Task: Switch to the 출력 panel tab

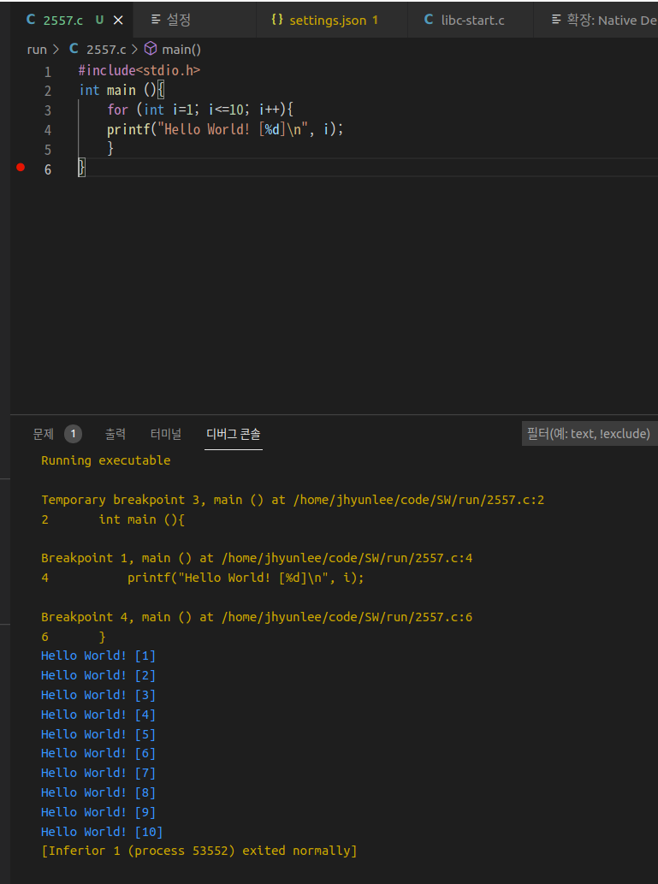Action: point(115,434)
